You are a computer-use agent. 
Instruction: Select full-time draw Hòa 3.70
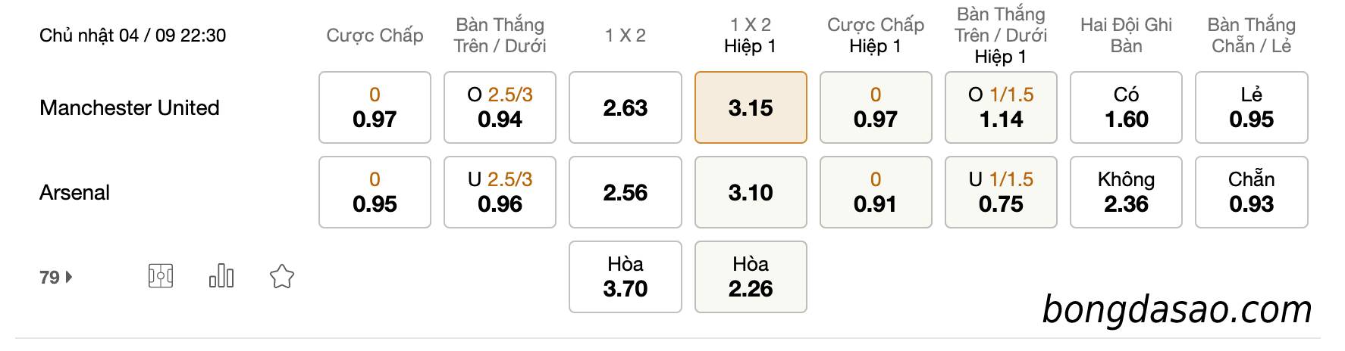[x=625, y=277]
